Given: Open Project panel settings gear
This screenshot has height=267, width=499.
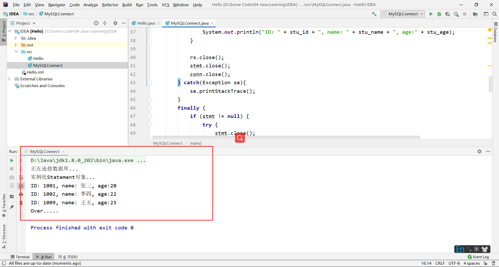Looking at the screenshot, I should point(115,23).
